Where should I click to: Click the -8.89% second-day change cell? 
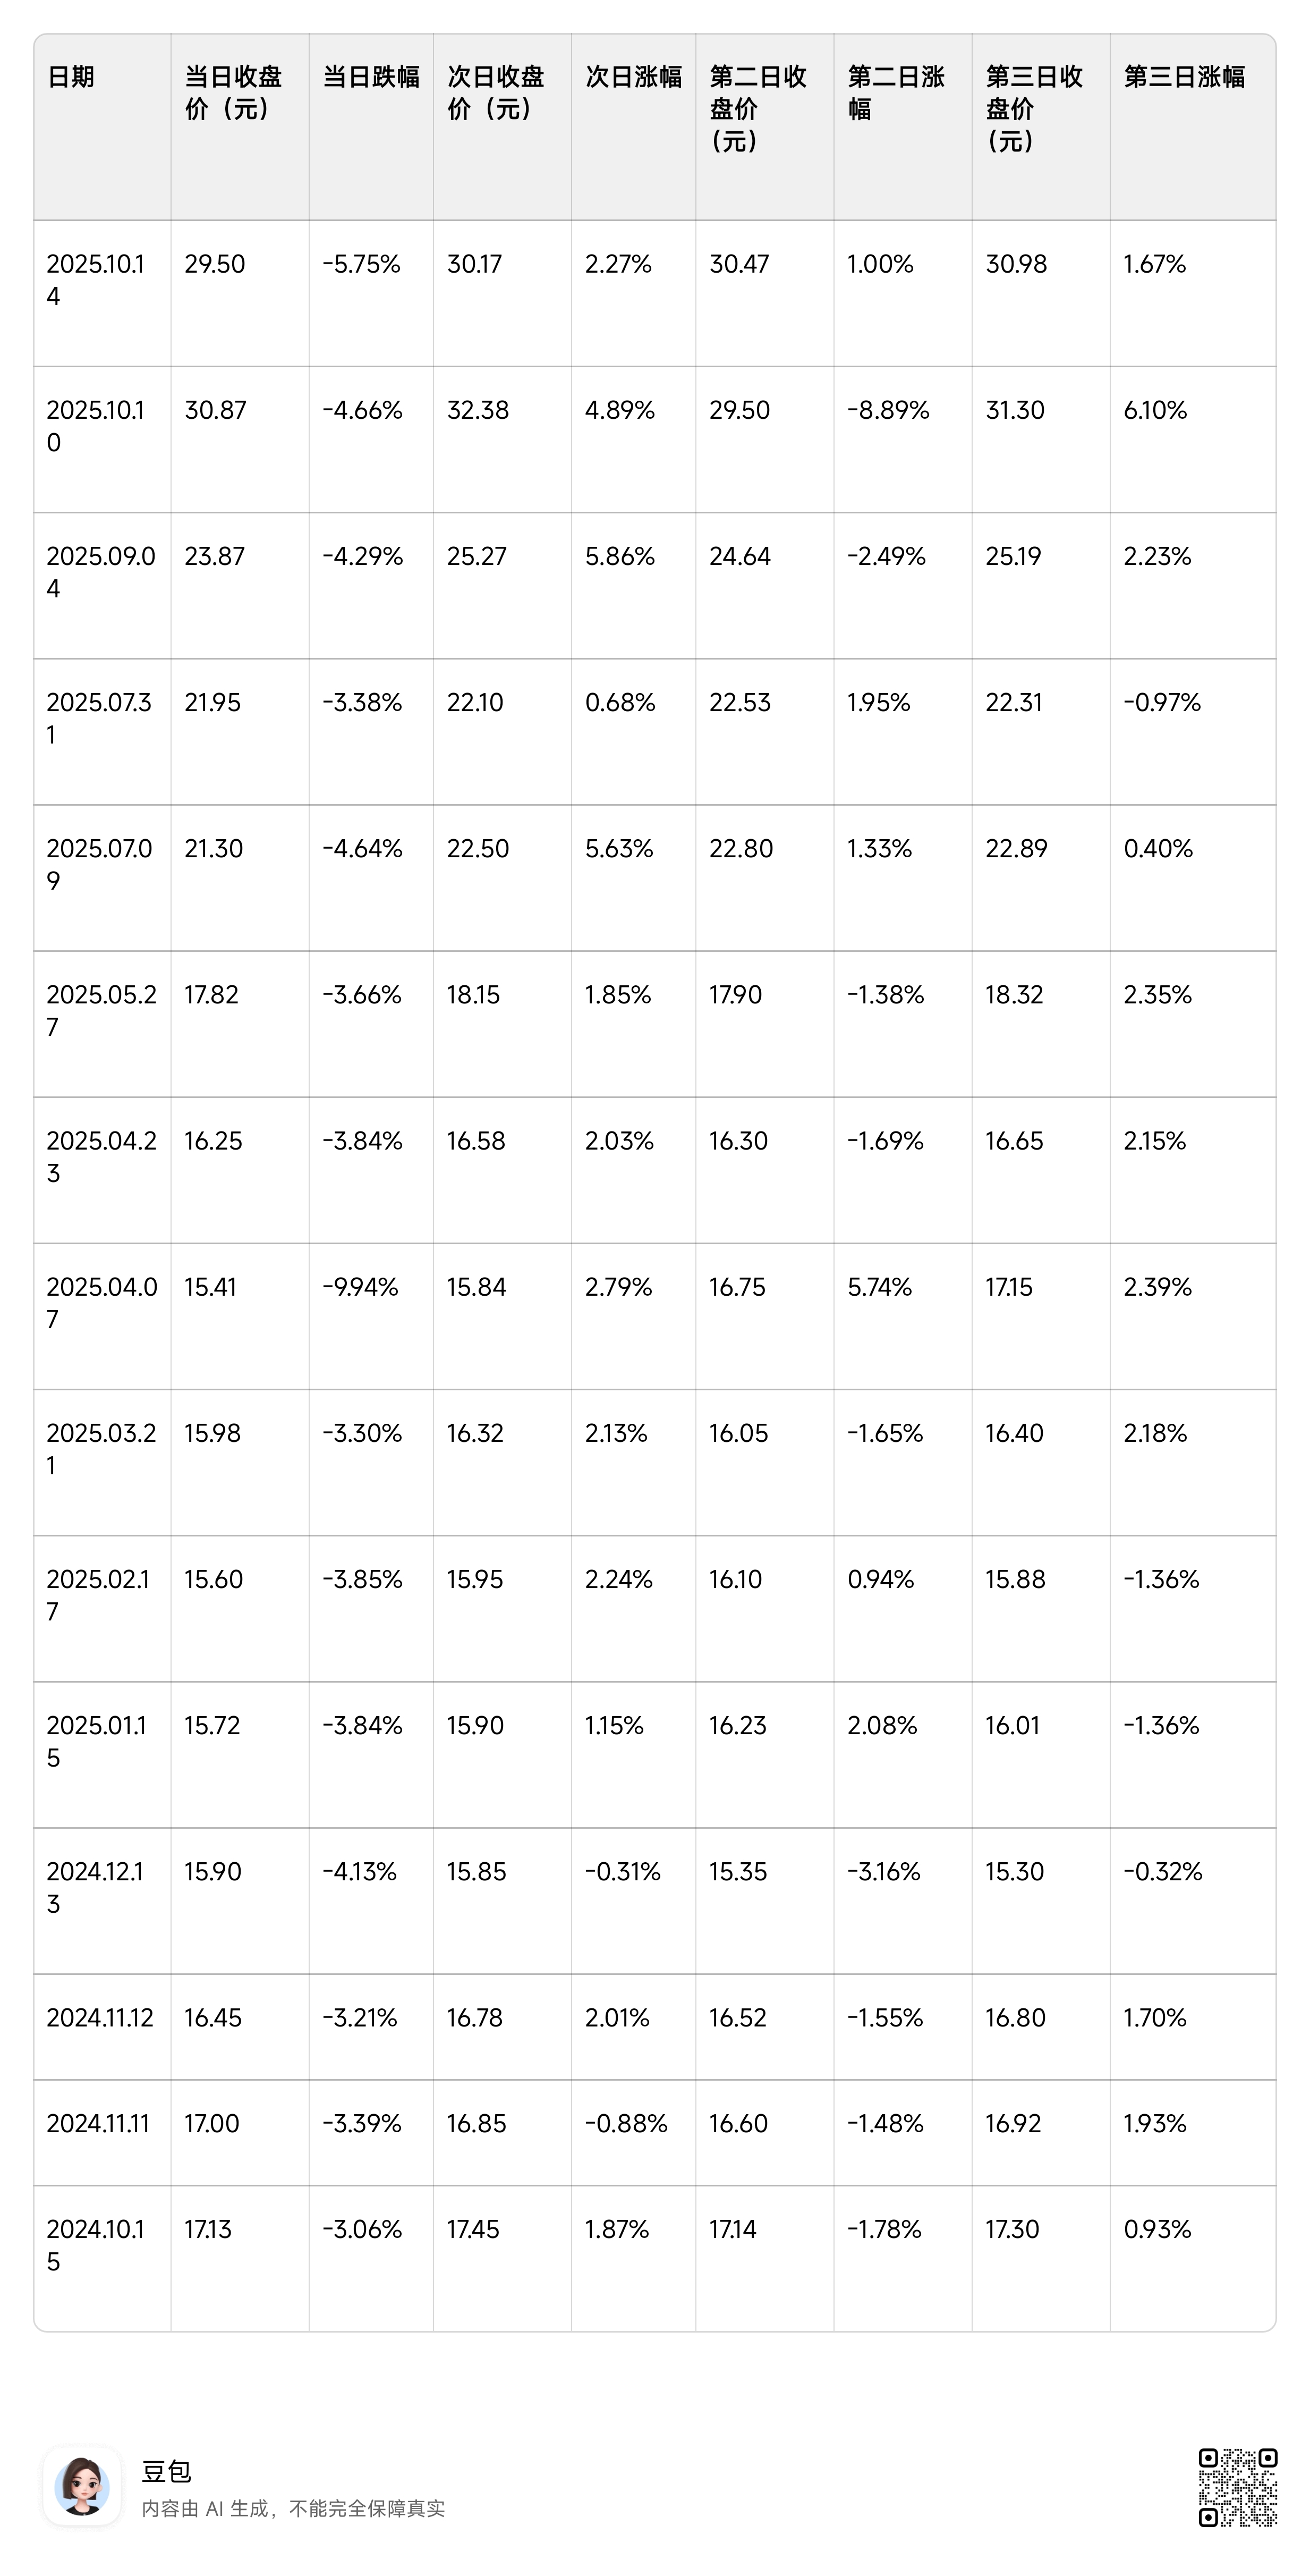[888, 410]
